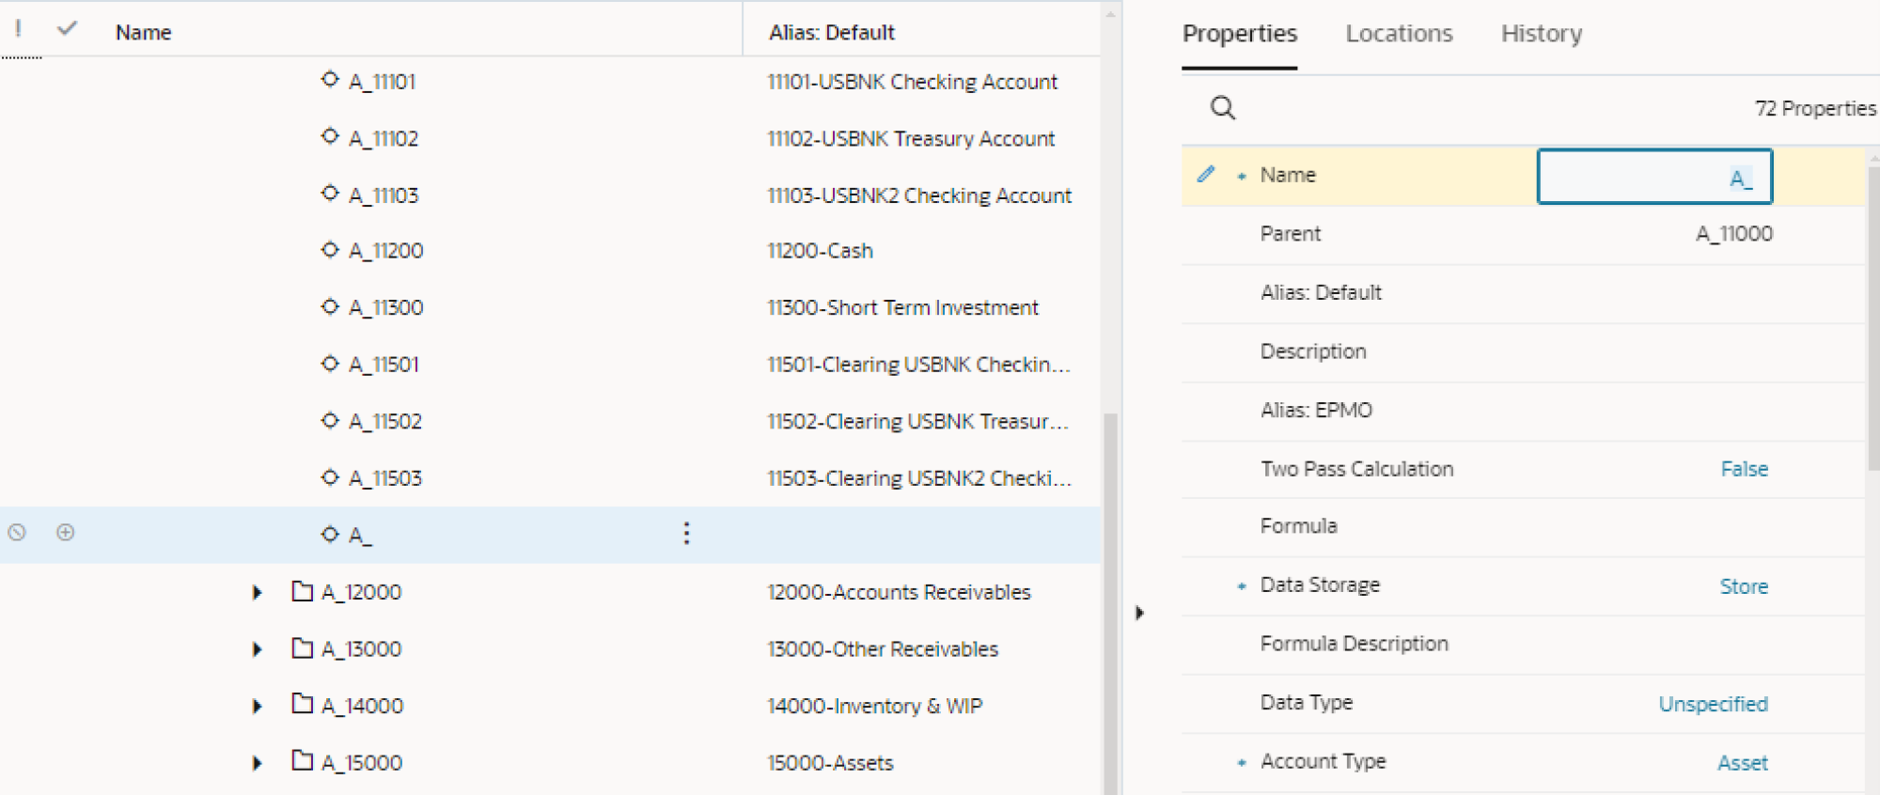
Task: Click the cancel circle icon on A_ row
Action: [17, 533]
